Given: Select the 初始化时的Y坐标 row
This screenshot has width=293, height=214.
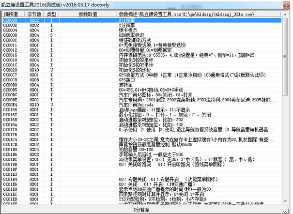Looking at the screenshot, I should click(141, 65).
